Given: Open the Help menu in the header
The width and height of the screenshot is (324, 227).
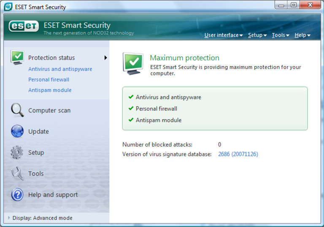Looking at the screenshot, I should [x=302, y=35].
